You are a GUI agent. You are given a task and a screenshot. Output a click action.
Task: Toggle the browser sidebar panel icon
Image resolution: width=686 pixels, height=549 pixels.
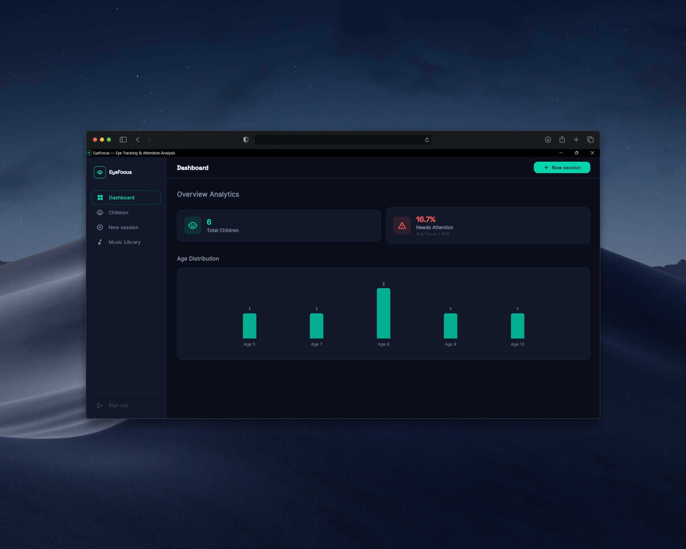click(x=123, y=139)
